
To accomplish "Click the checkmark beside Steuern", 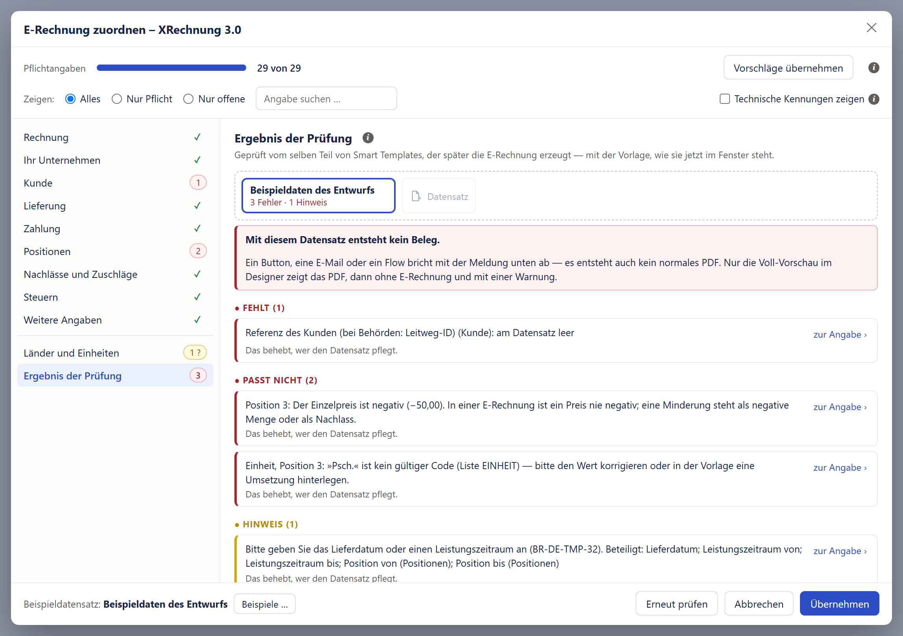I will (197, 297).
